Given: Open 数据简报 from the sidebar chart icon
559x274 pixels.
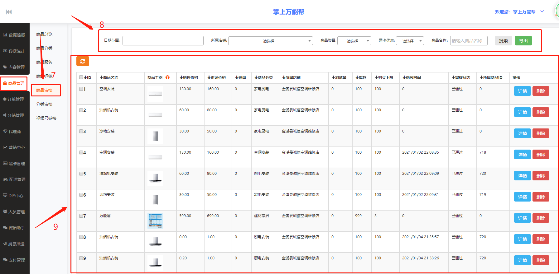Looking at the screenshot, I should 14,35.
